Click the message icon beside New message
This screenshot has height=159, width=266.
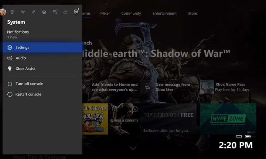[147, 87]
